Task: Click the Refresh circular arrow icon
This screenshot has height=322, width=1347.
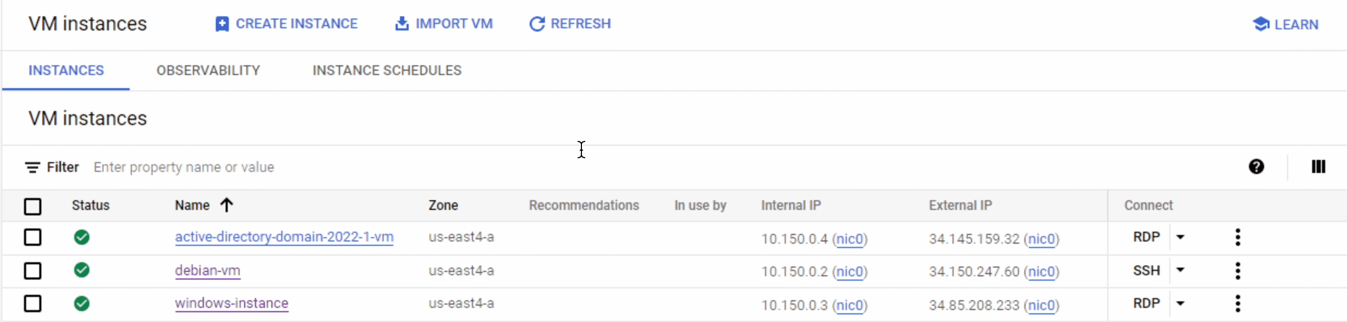Action: click(537, 24)
